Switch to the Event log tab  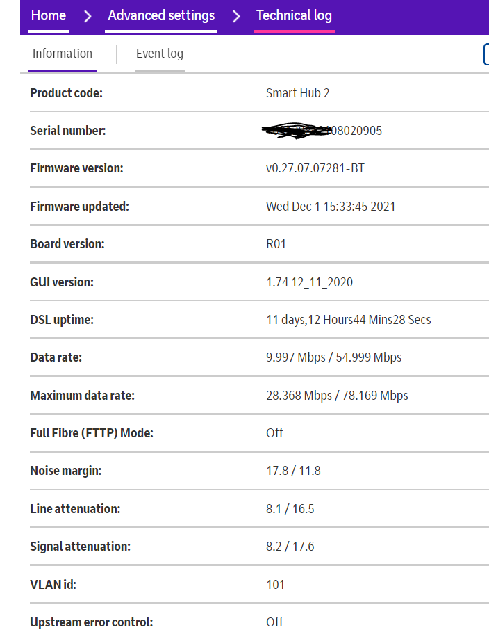[160, 54]
